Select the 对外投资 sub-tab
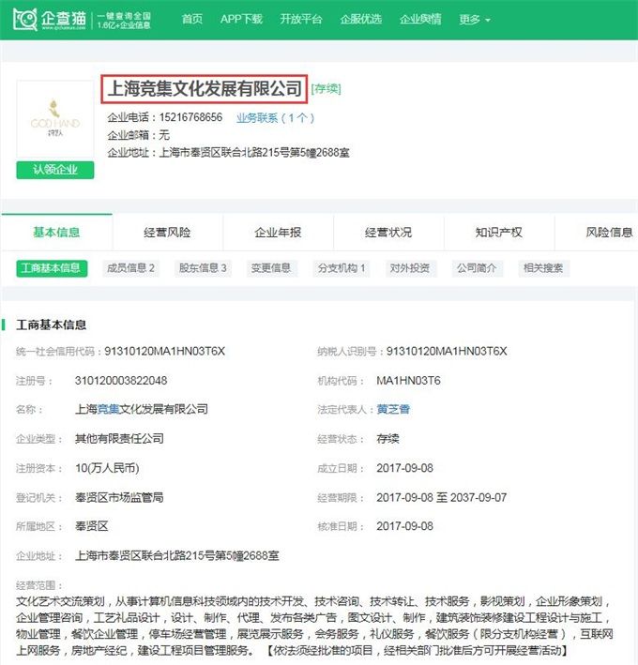The width and height of the screenshot is (638, 665). click(410, 268)
